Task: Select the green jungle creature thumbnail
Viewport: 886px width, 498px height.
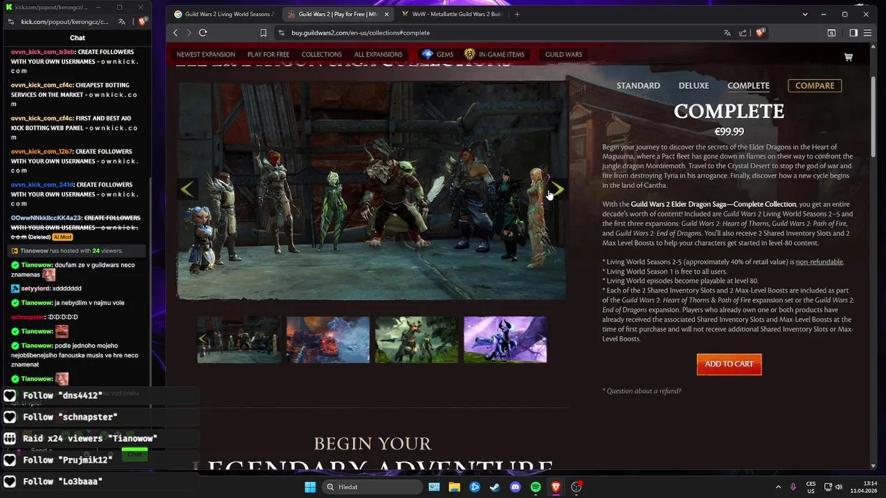Action: click(x=417, y=340)
